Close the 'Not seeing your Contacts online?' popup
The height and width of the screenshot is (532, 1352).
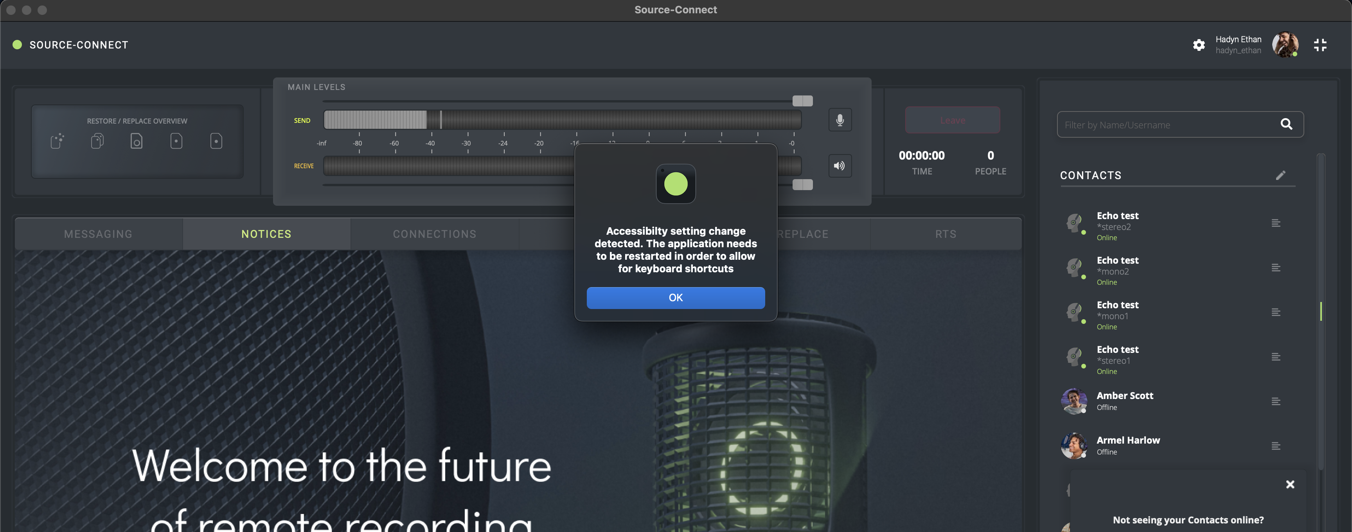point(1290,484)
